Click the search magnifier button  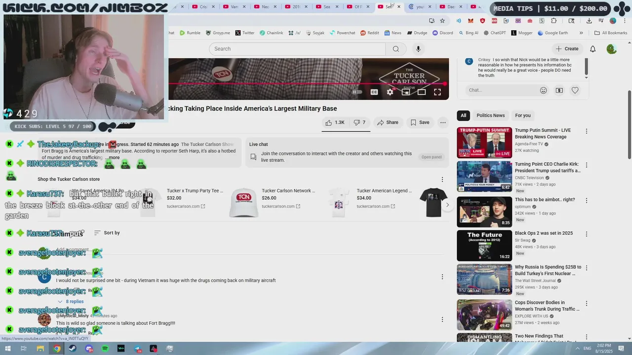coord(395,49)
